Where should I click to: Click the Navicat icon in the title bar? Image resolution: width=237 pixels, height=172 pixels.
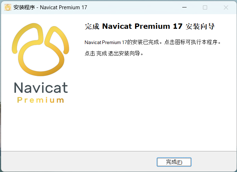point(8,7)
